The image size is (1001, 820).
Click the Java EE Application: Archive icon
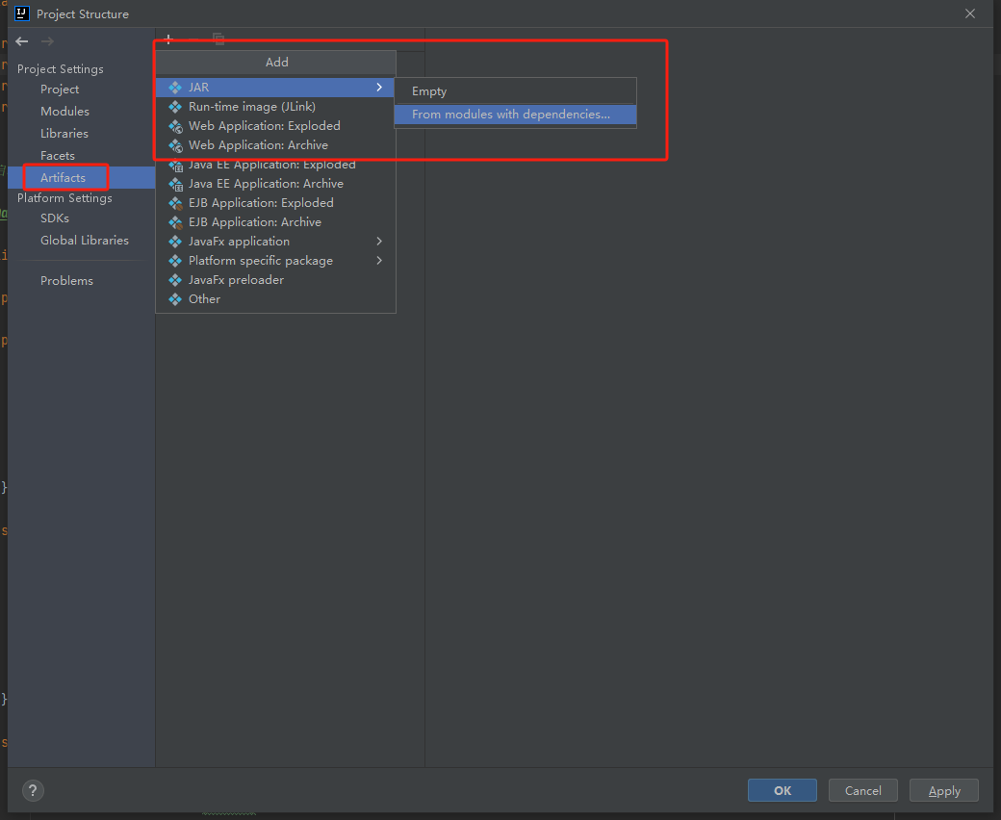pyautogui.click(x=175, y=185)
